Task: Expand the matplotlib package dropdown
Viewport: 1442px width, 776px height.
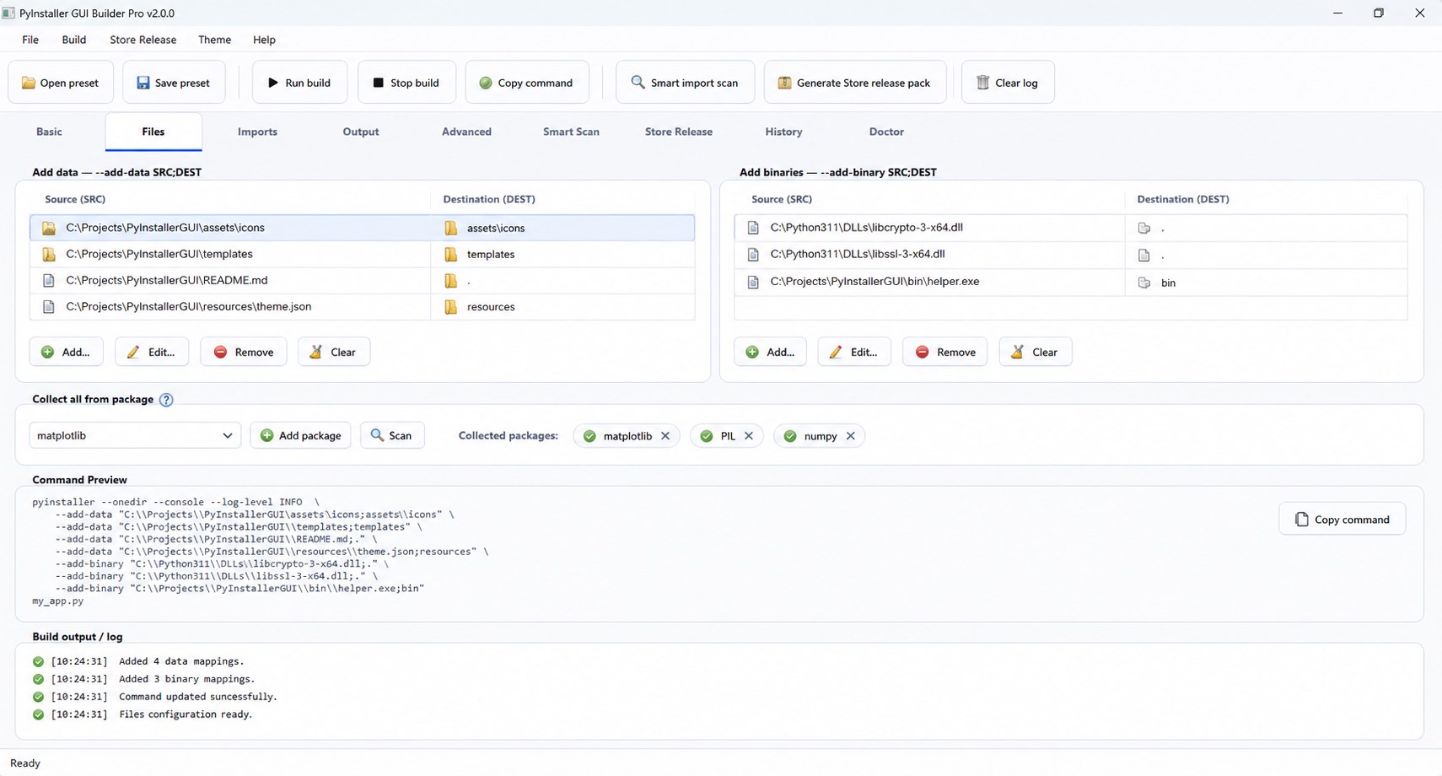Action: pyautogui.click(x=136, y=435)
